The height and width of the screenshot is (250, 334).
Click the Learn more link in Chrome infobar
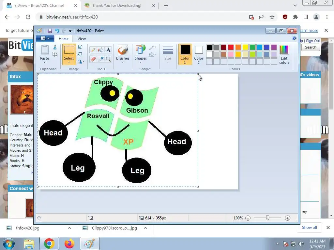coord(309,30)
